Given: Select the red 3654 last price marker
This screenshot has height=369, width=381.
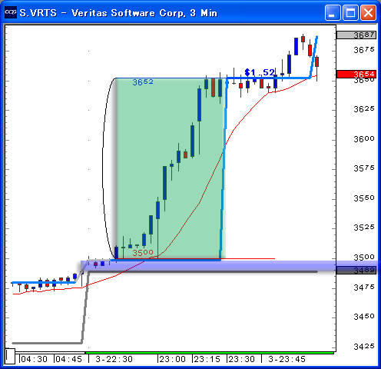Looking at the screenshot, I should (356, 74).
